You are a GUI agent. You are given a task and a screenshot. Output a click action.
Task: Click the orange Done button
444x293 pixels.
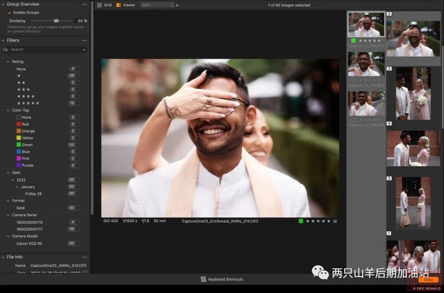[428, 280]
